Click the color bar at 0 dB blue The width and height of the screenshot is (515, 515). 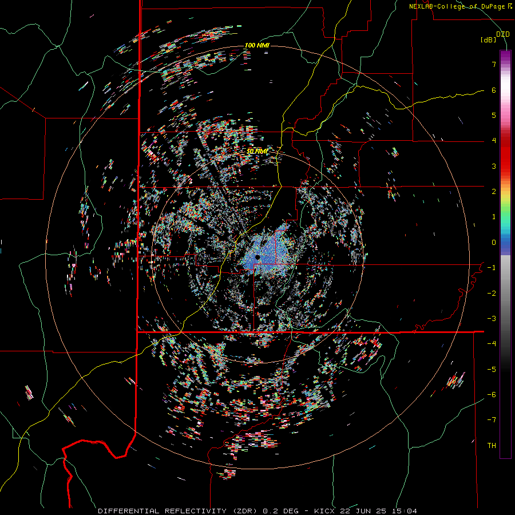(x=505, y=243)
